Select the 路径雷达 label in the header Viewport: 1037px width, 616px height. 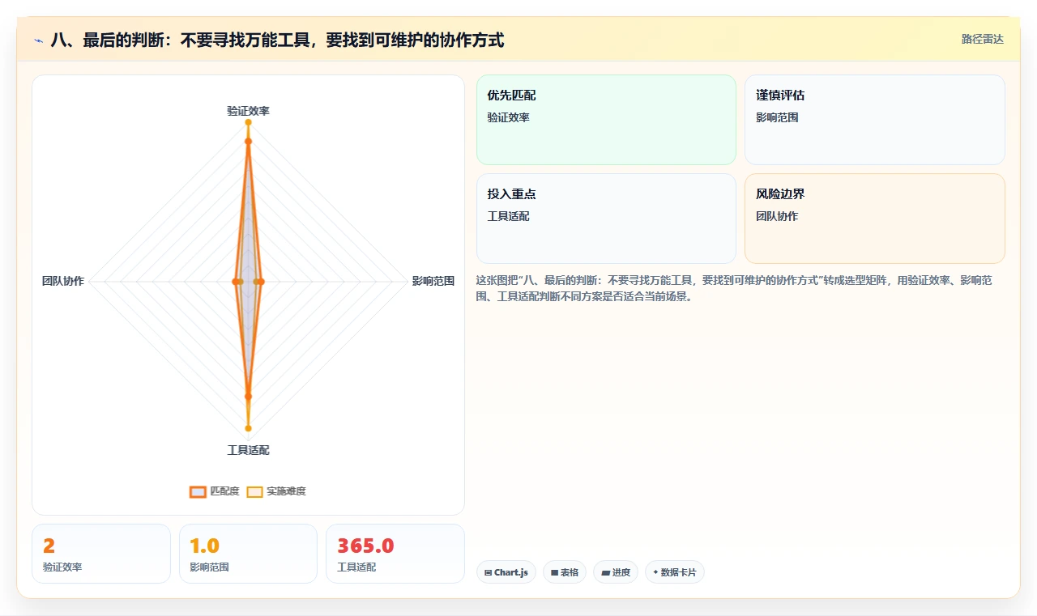click(982, 39)
